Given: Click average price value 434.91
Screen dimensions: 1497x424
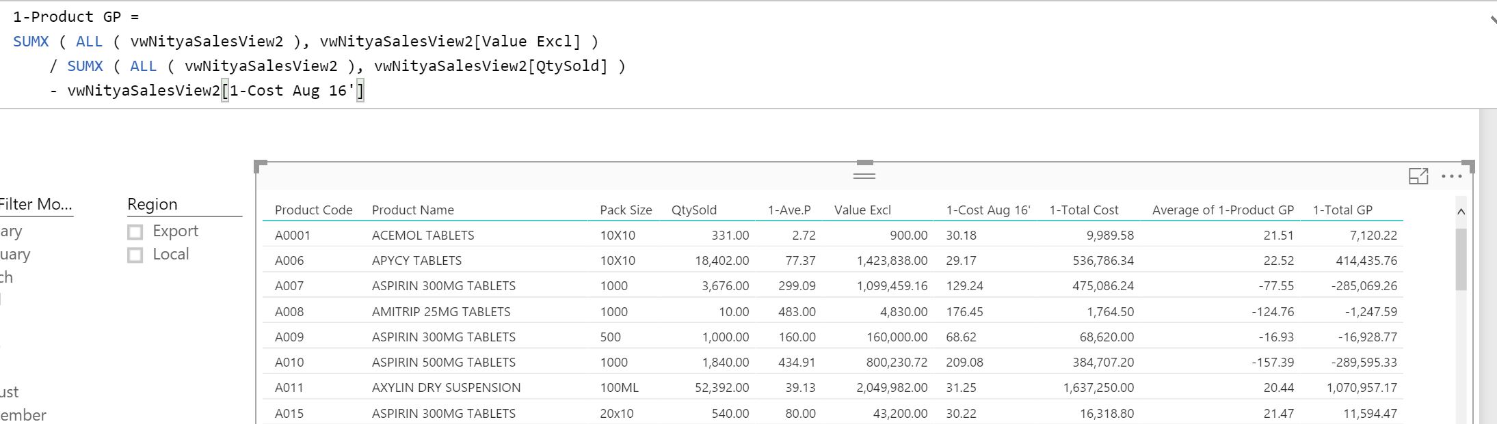Looking at the screenshot, I should click(x=797, y=363).
